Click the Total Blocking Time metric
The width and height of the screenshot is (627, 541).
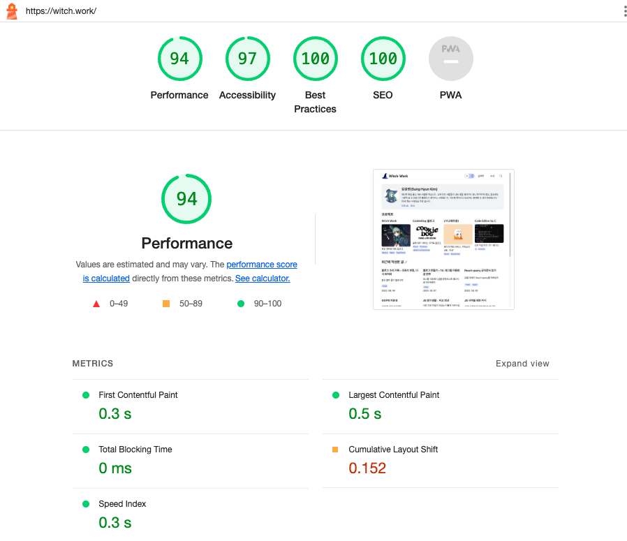(x=135, y=450)
